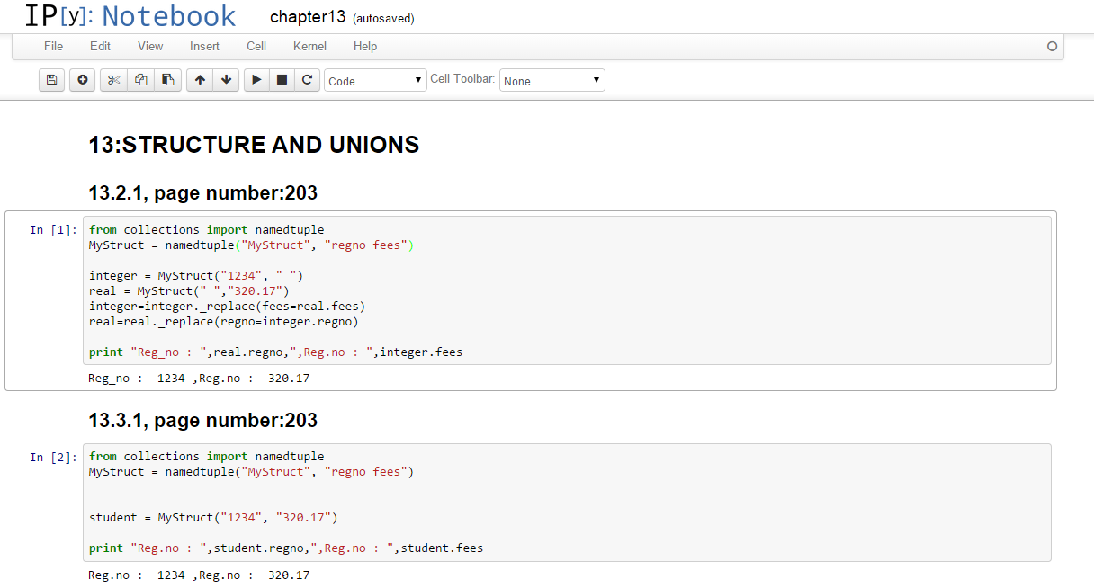The image size is (1094, 588).
Task: Interrupt kernel with the stop square icon
Action: click(282, 80)
